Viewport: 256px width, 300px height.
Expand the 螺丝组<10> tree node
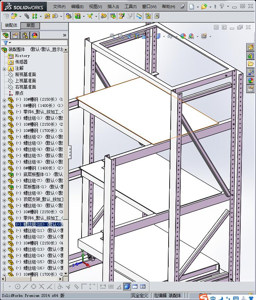(4, 225)
